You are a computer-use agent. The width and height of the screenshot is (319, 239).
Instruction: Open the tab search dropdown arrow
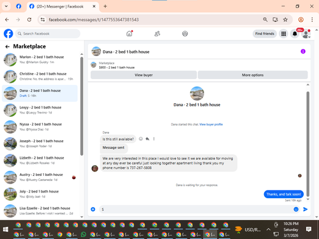pos(6,6)
